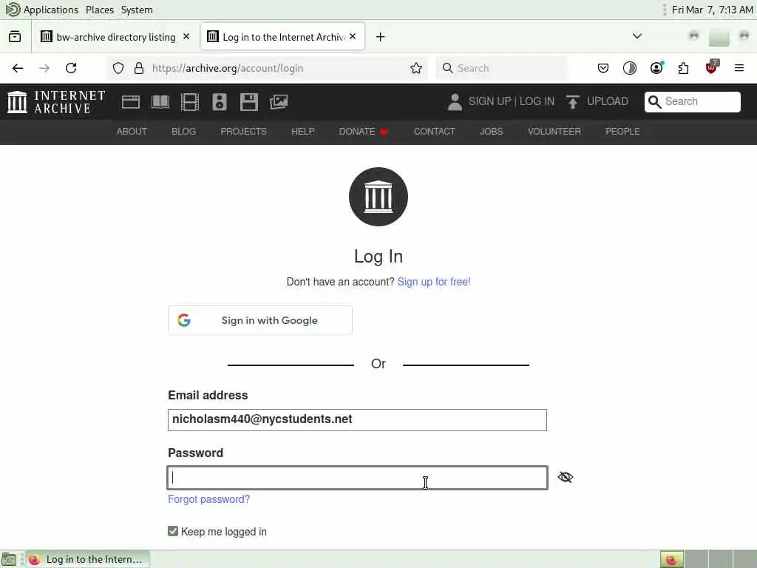Open the JOBS link
The height and width of the screenshot is (568, 757).
491,132
